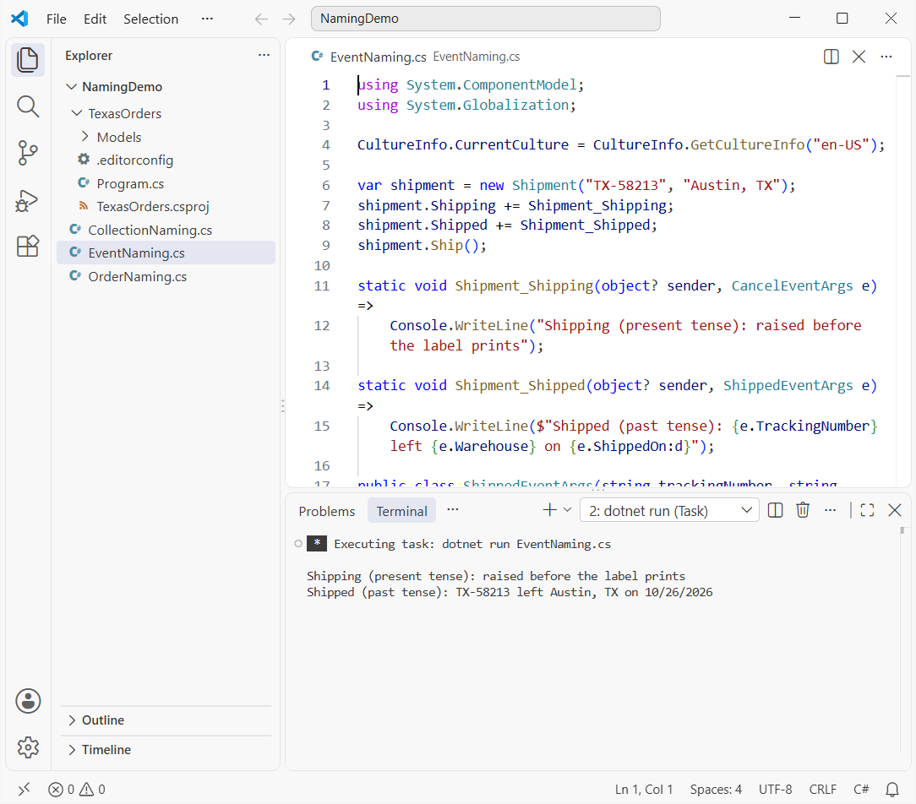
Task: Go forward with the right arrow
Action: coord(289,19)
